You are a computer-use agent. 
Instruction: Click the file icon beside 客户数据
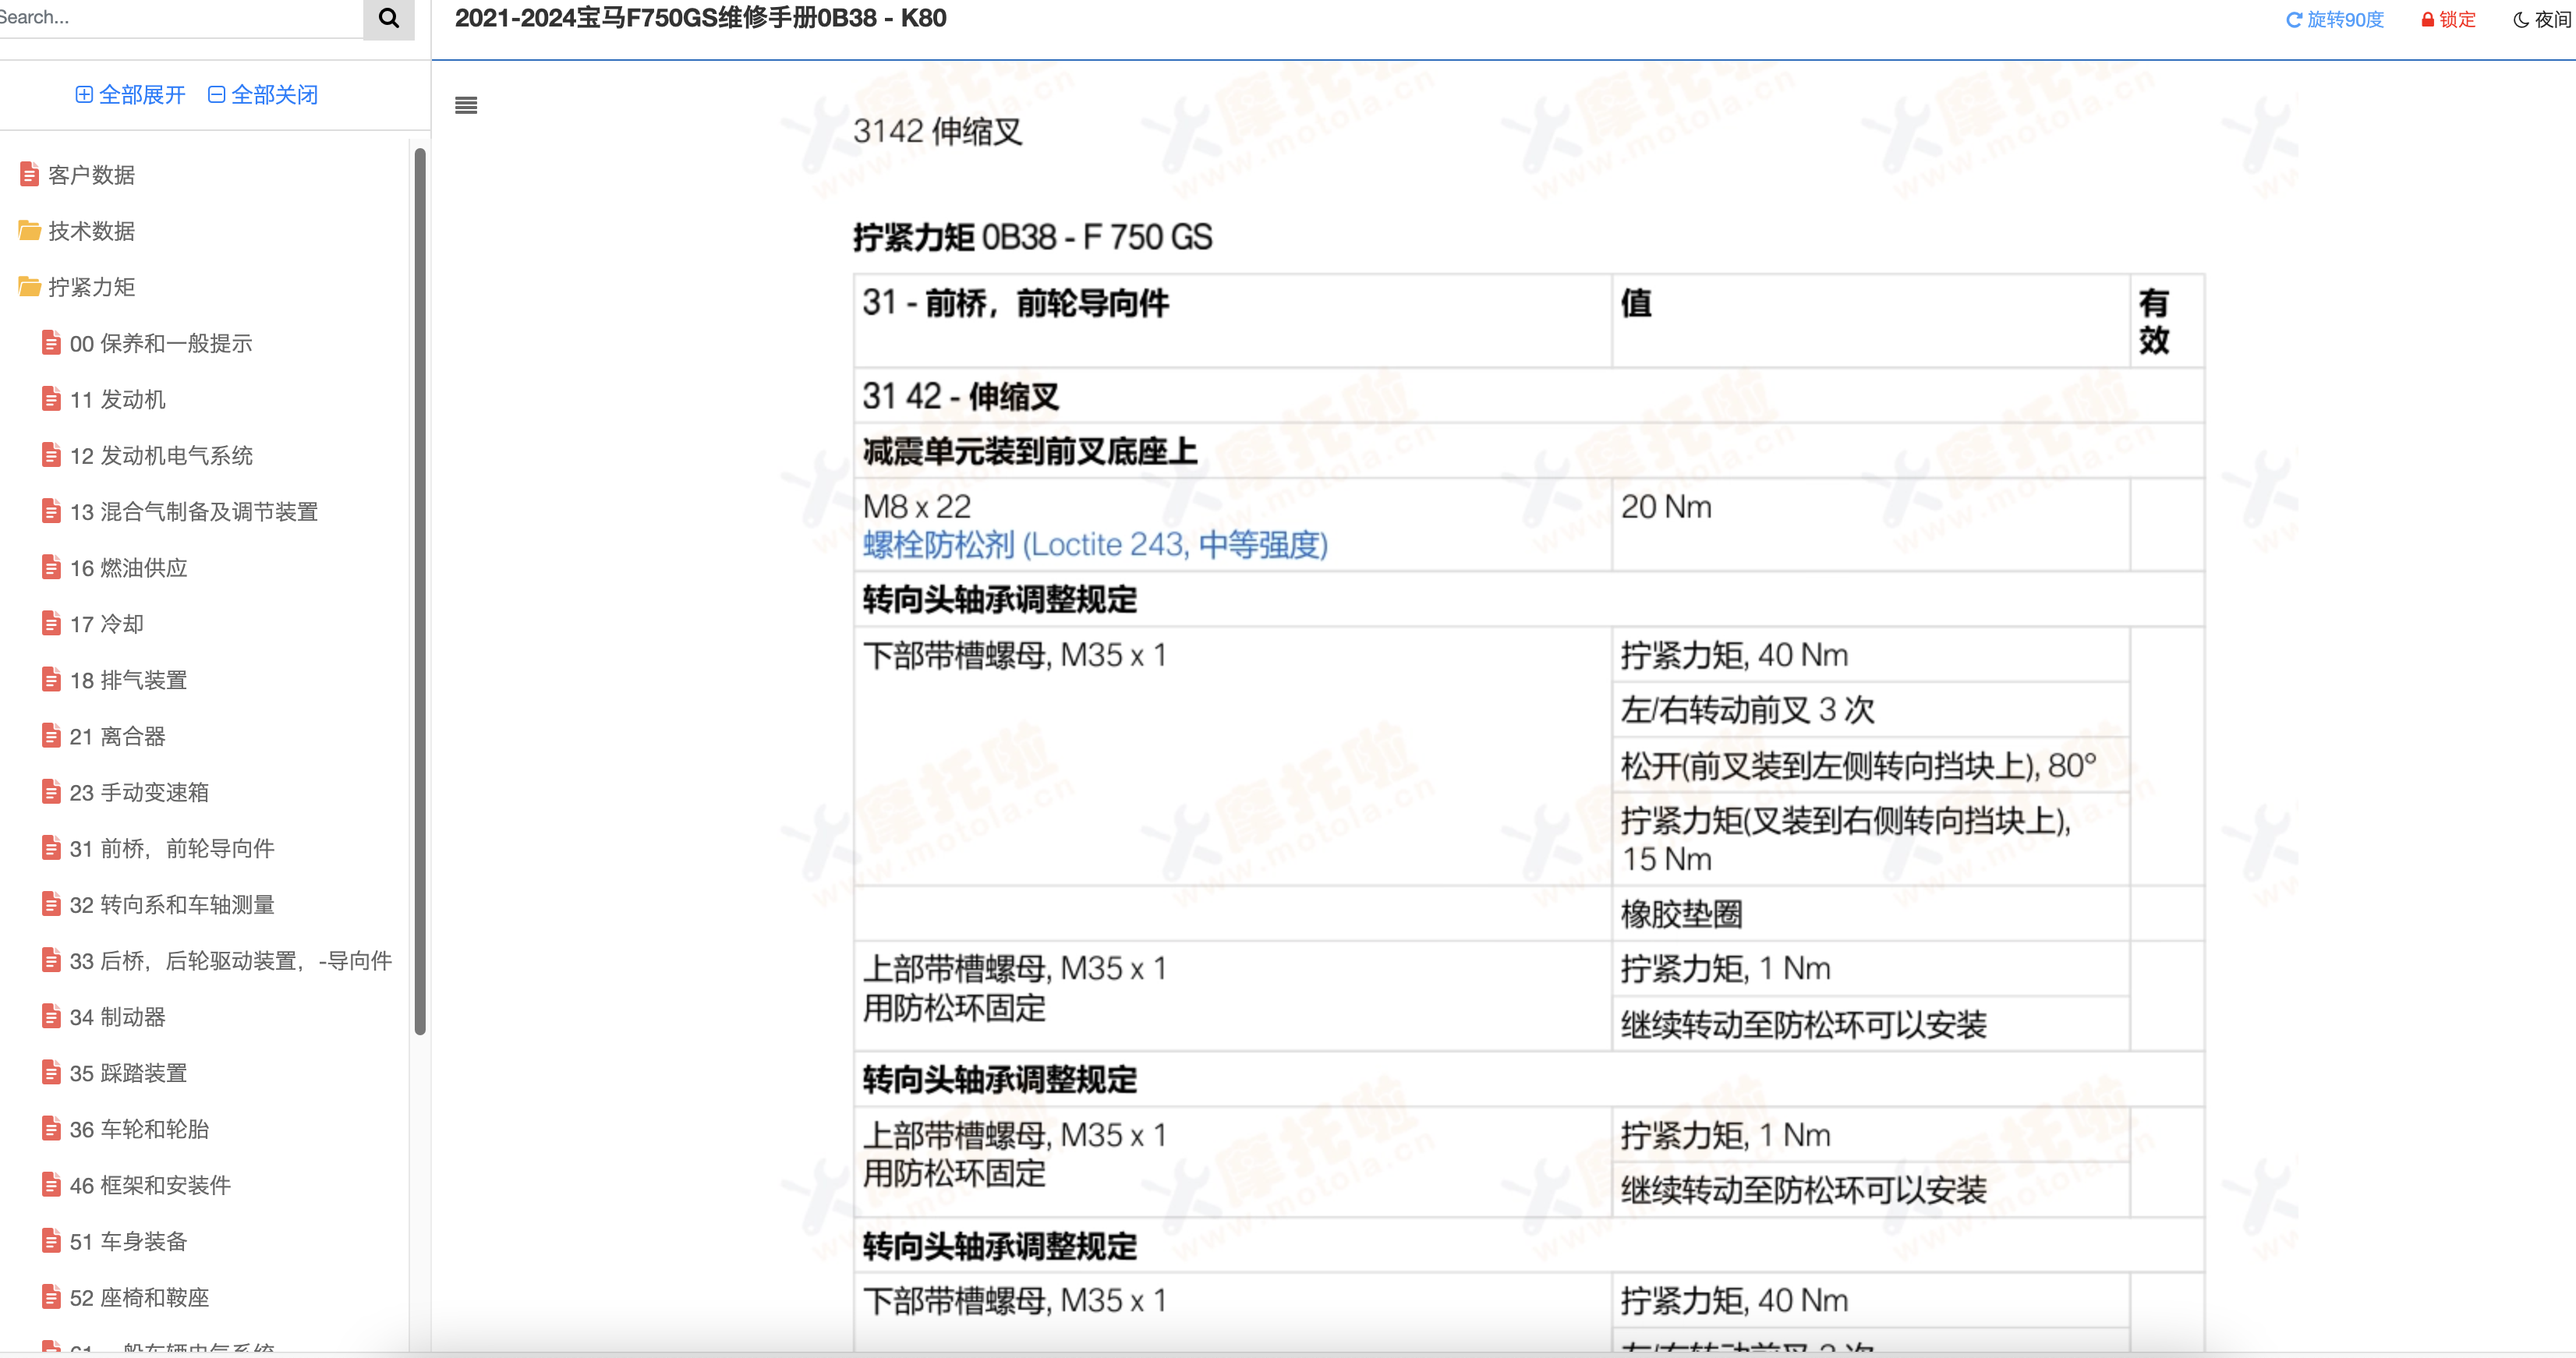pyautogui.click(x=29, y=174)
